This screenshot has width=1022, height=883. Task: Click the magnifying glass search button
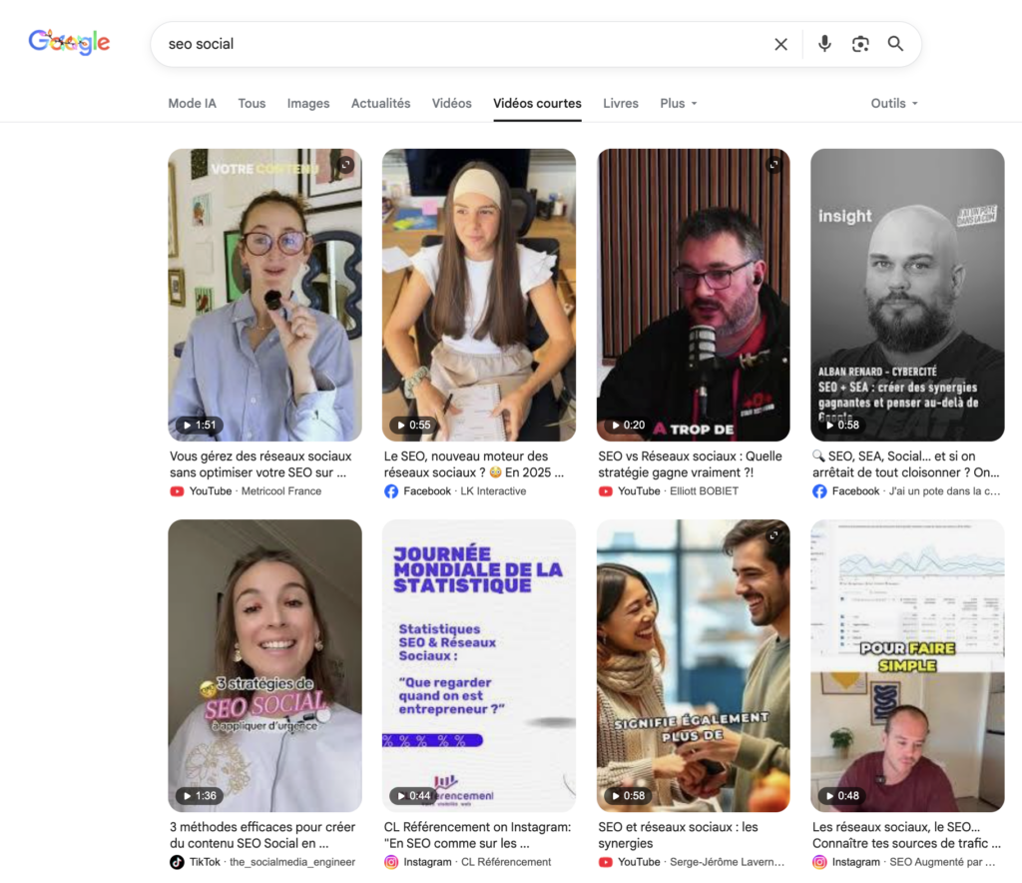pos(895,44)
